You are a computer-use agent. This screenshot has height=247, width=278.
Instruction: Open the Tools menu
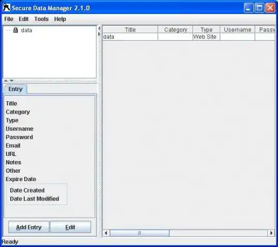[x=42, y=19]
